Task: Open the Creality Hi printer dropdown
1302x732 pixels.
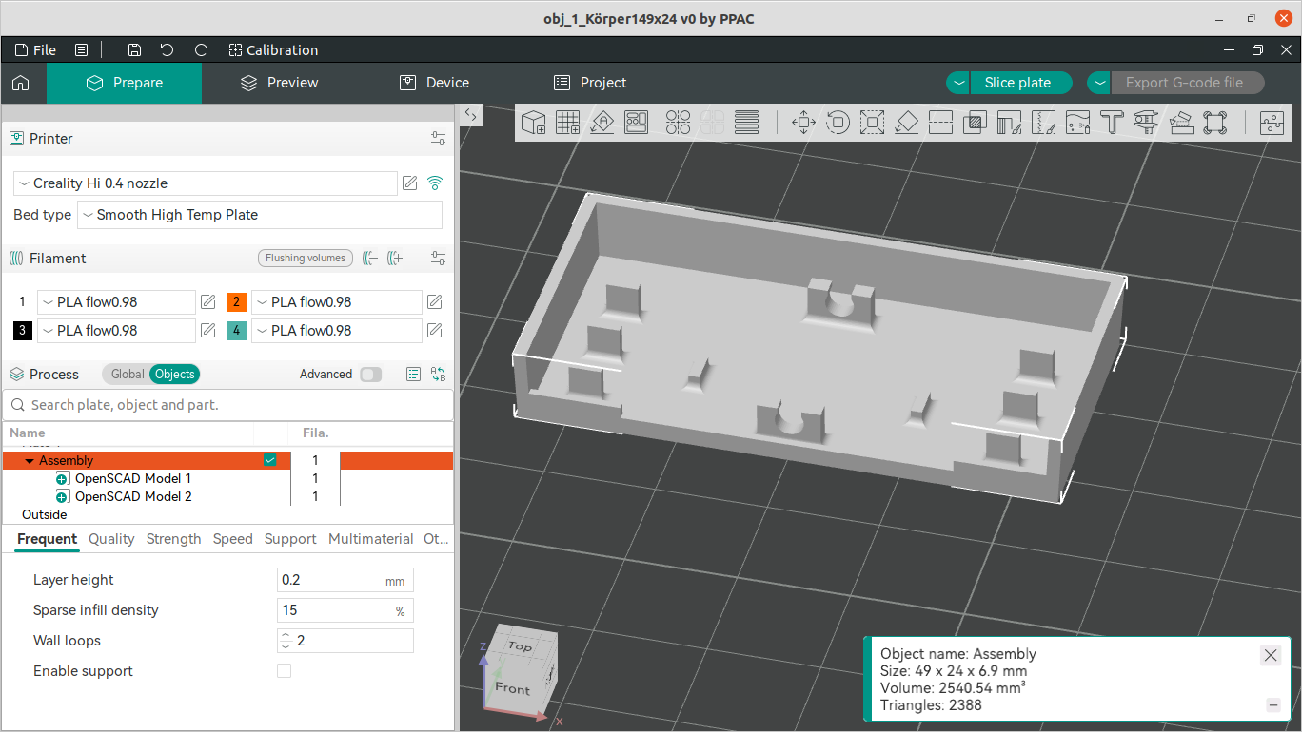Action: tap(206, 183)
